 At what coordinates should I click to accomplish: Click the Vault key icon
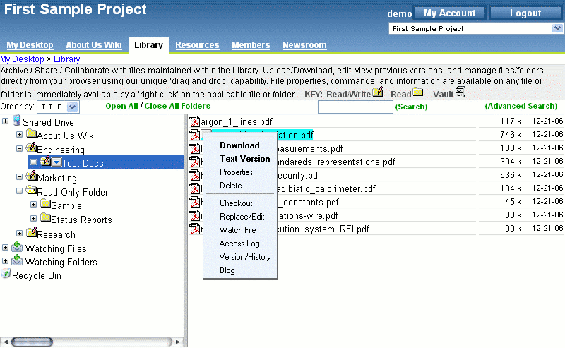click(460, 92)
